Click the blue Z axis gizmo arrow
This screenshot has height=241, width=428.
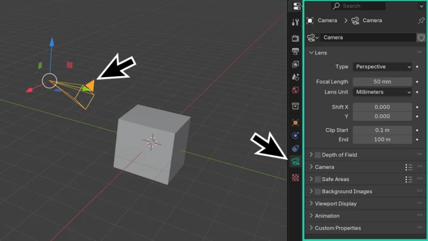click(x=51, y=42)
